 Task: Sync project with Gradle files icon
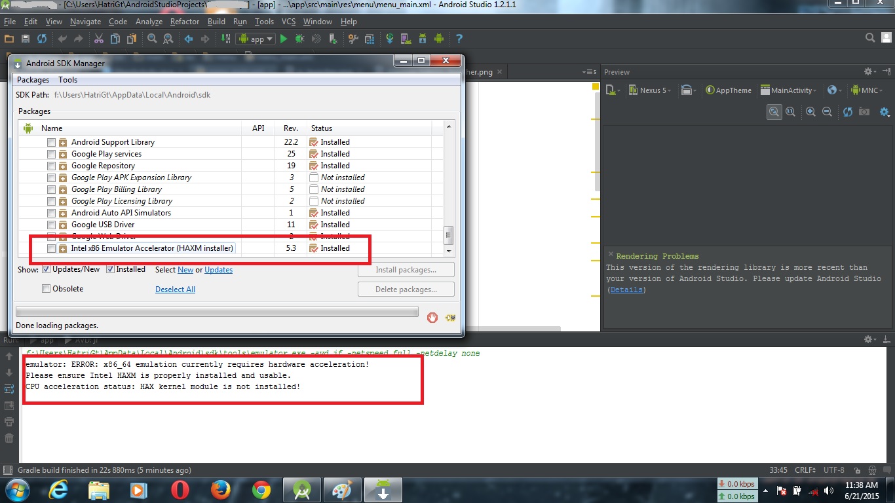[390, 39]
